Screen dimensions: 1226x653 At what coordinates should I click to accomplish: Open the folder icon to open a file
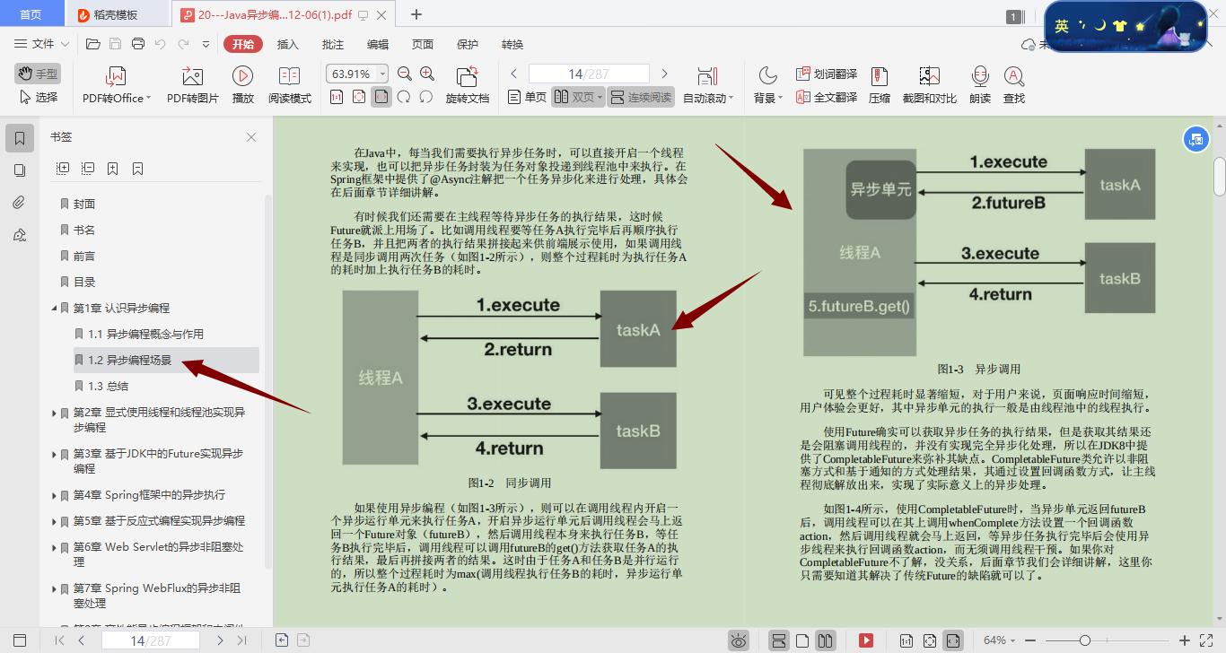pos(92,44)
